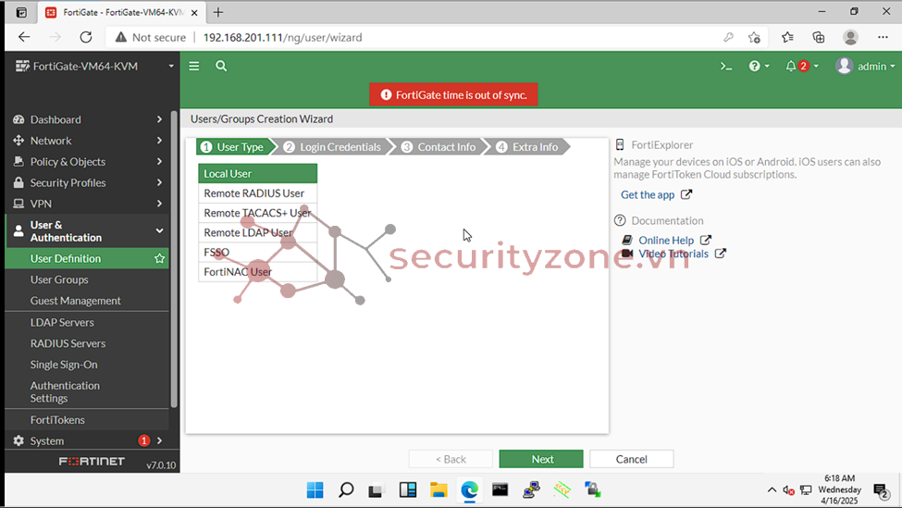Viewport: 902px width, 508px height.
Task: Open browser profile icon
Action: (851, 37)
